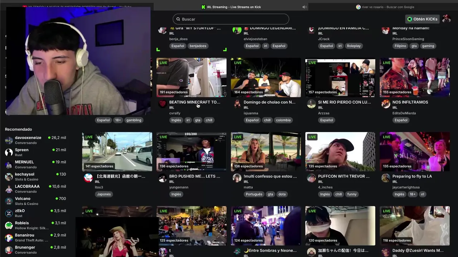Open LACOBRAAA channel avatar in sidebar
Image resolution: width=458 pixels, height=257 pixels.
9,189
